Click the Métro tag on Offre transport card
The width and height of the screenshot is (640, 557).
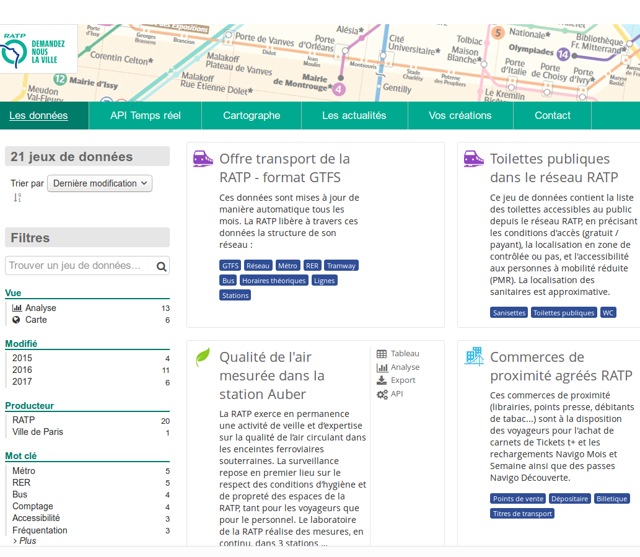pyautogui.click(x=287, y=266)
